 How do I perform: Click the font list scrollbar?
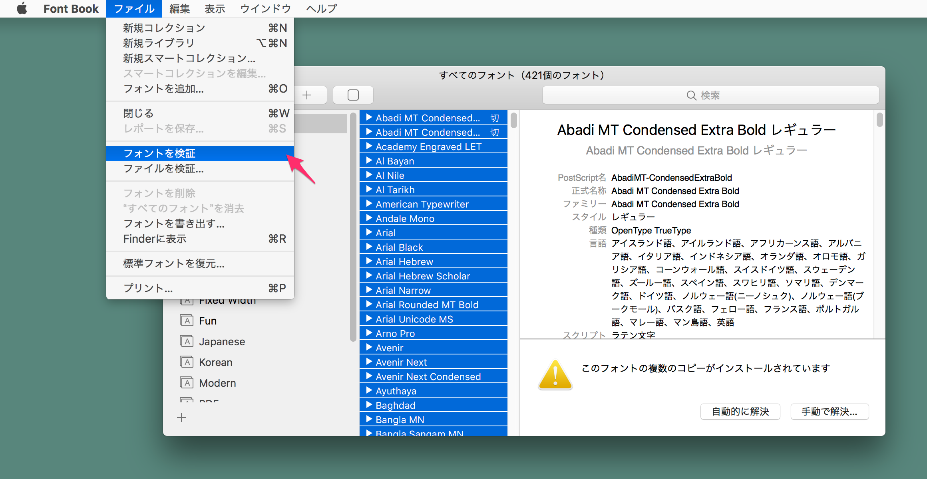pos(514,121)
